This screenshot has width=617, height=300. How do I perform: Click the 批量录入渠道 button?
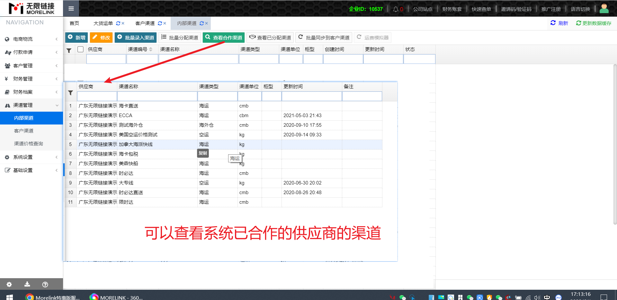tap(135, 38)
